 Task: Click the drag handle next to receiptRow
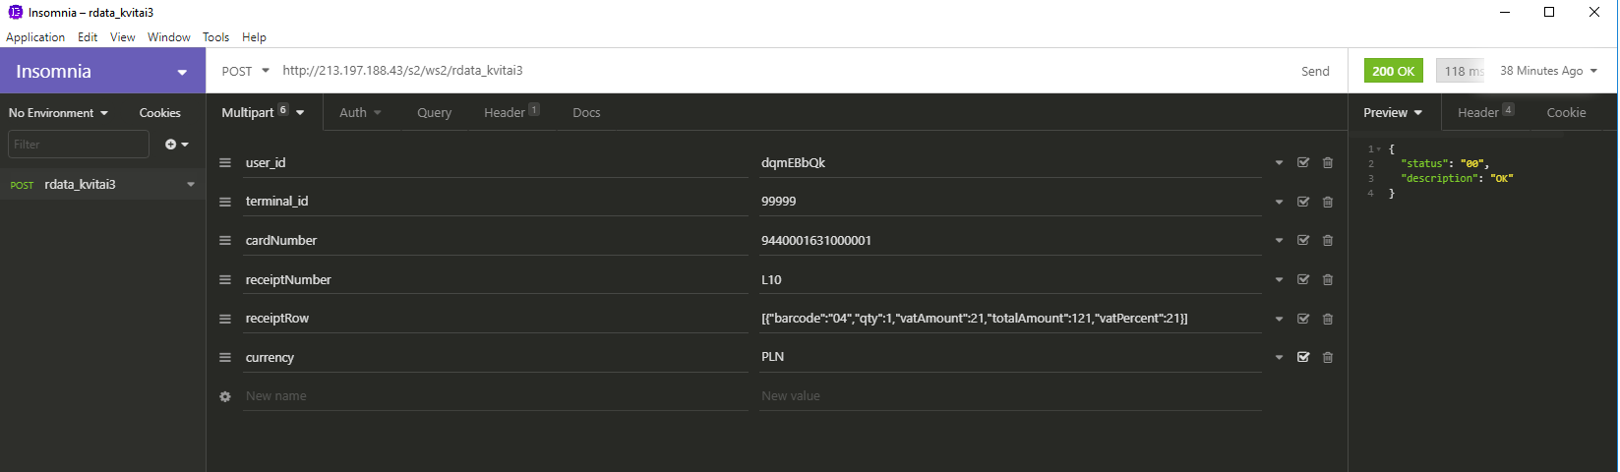point(225,319)
